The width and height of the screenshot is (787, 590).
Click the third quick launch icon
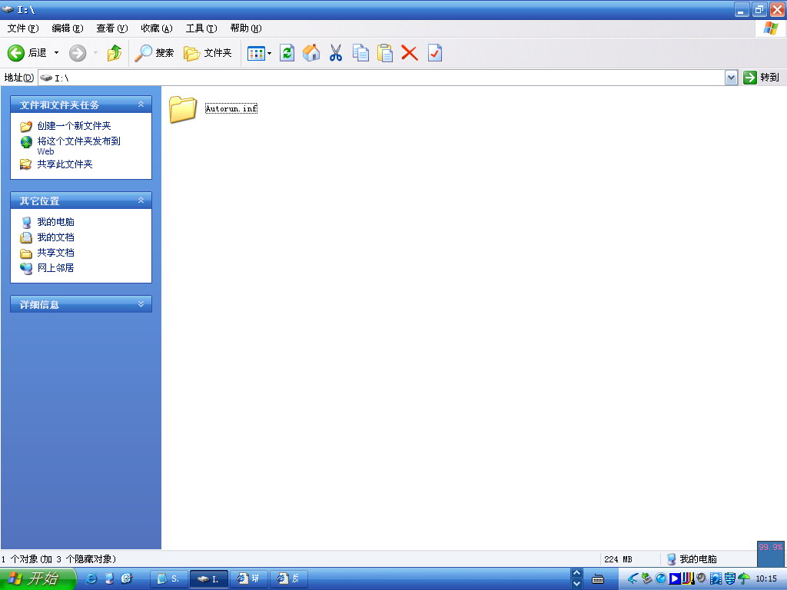coord(127,578)
